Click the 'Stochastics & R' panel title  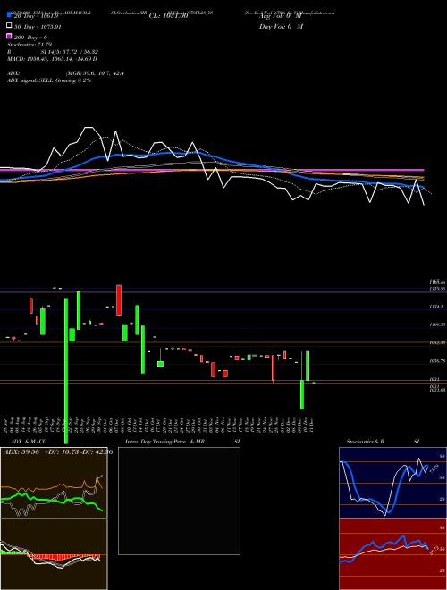(366, 442)
